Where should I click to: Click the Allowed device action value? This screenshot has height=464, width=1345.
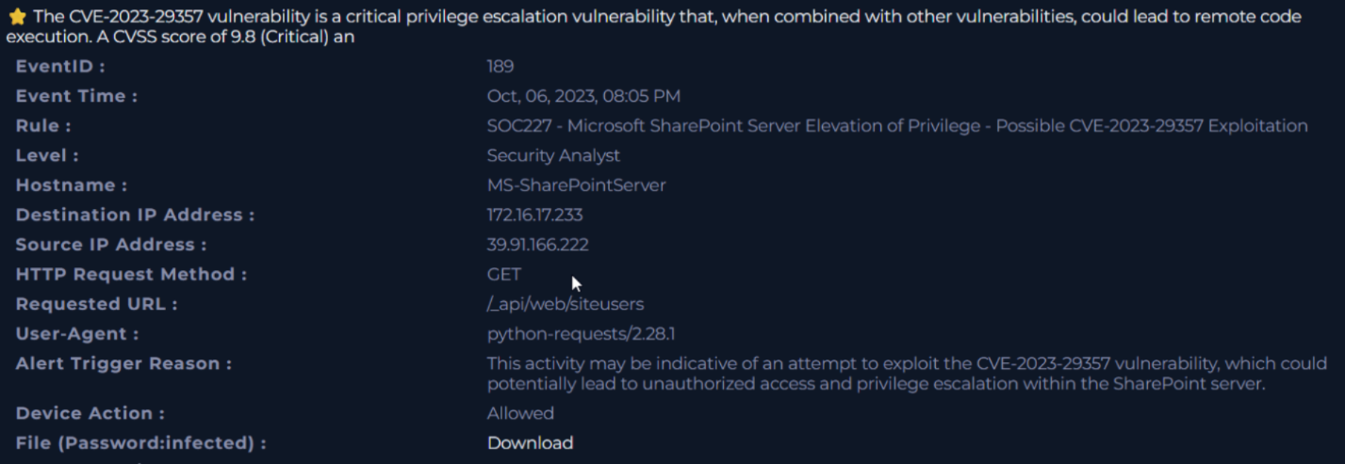click(520, 413)
